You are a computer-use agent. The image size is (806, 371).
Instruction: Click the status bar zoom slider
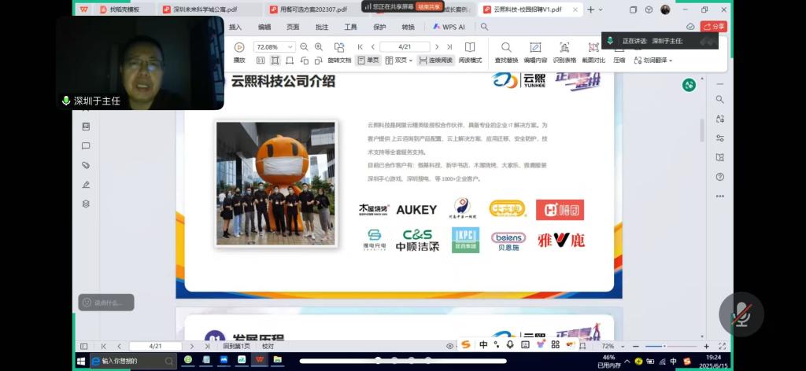click(671, 347)
